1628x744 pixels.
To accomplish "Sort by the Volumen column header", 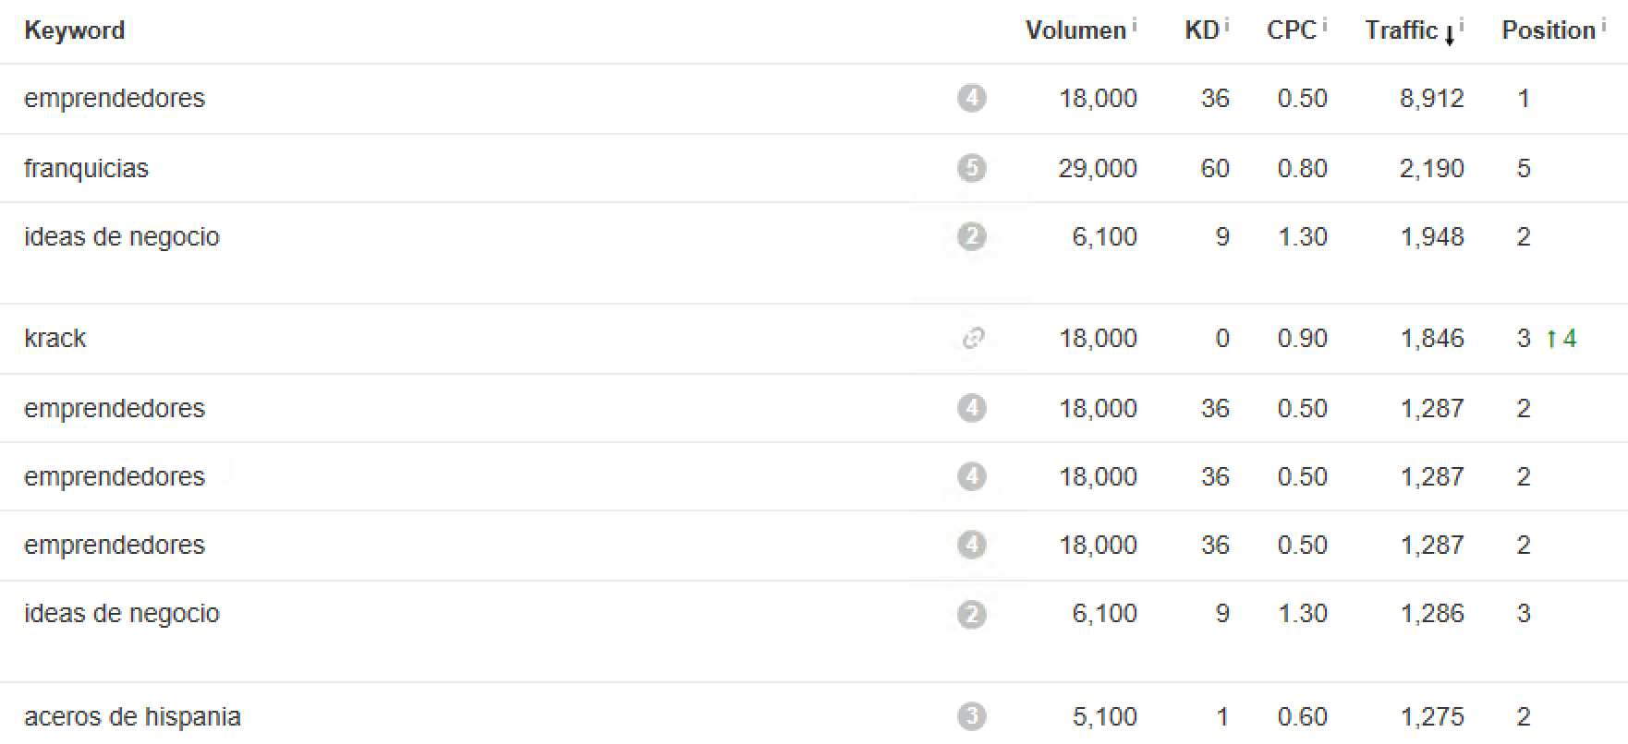I will pos(1075,30).
